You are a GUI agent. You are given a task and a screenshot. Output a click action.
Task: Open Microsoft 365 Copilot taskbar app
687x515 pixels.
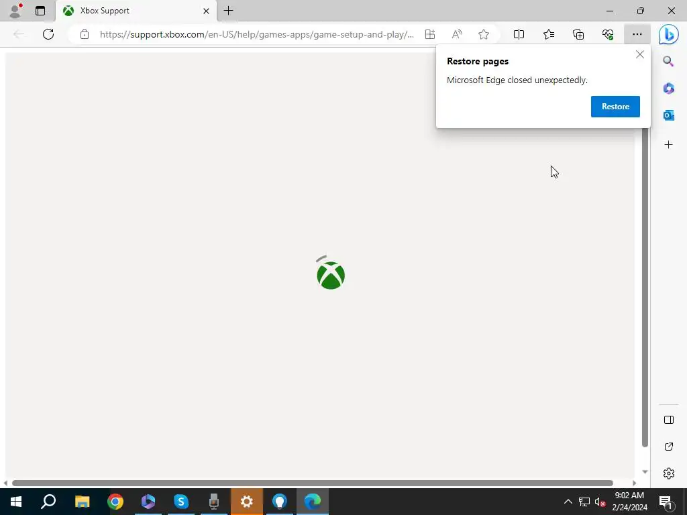(x=148, y=502)
